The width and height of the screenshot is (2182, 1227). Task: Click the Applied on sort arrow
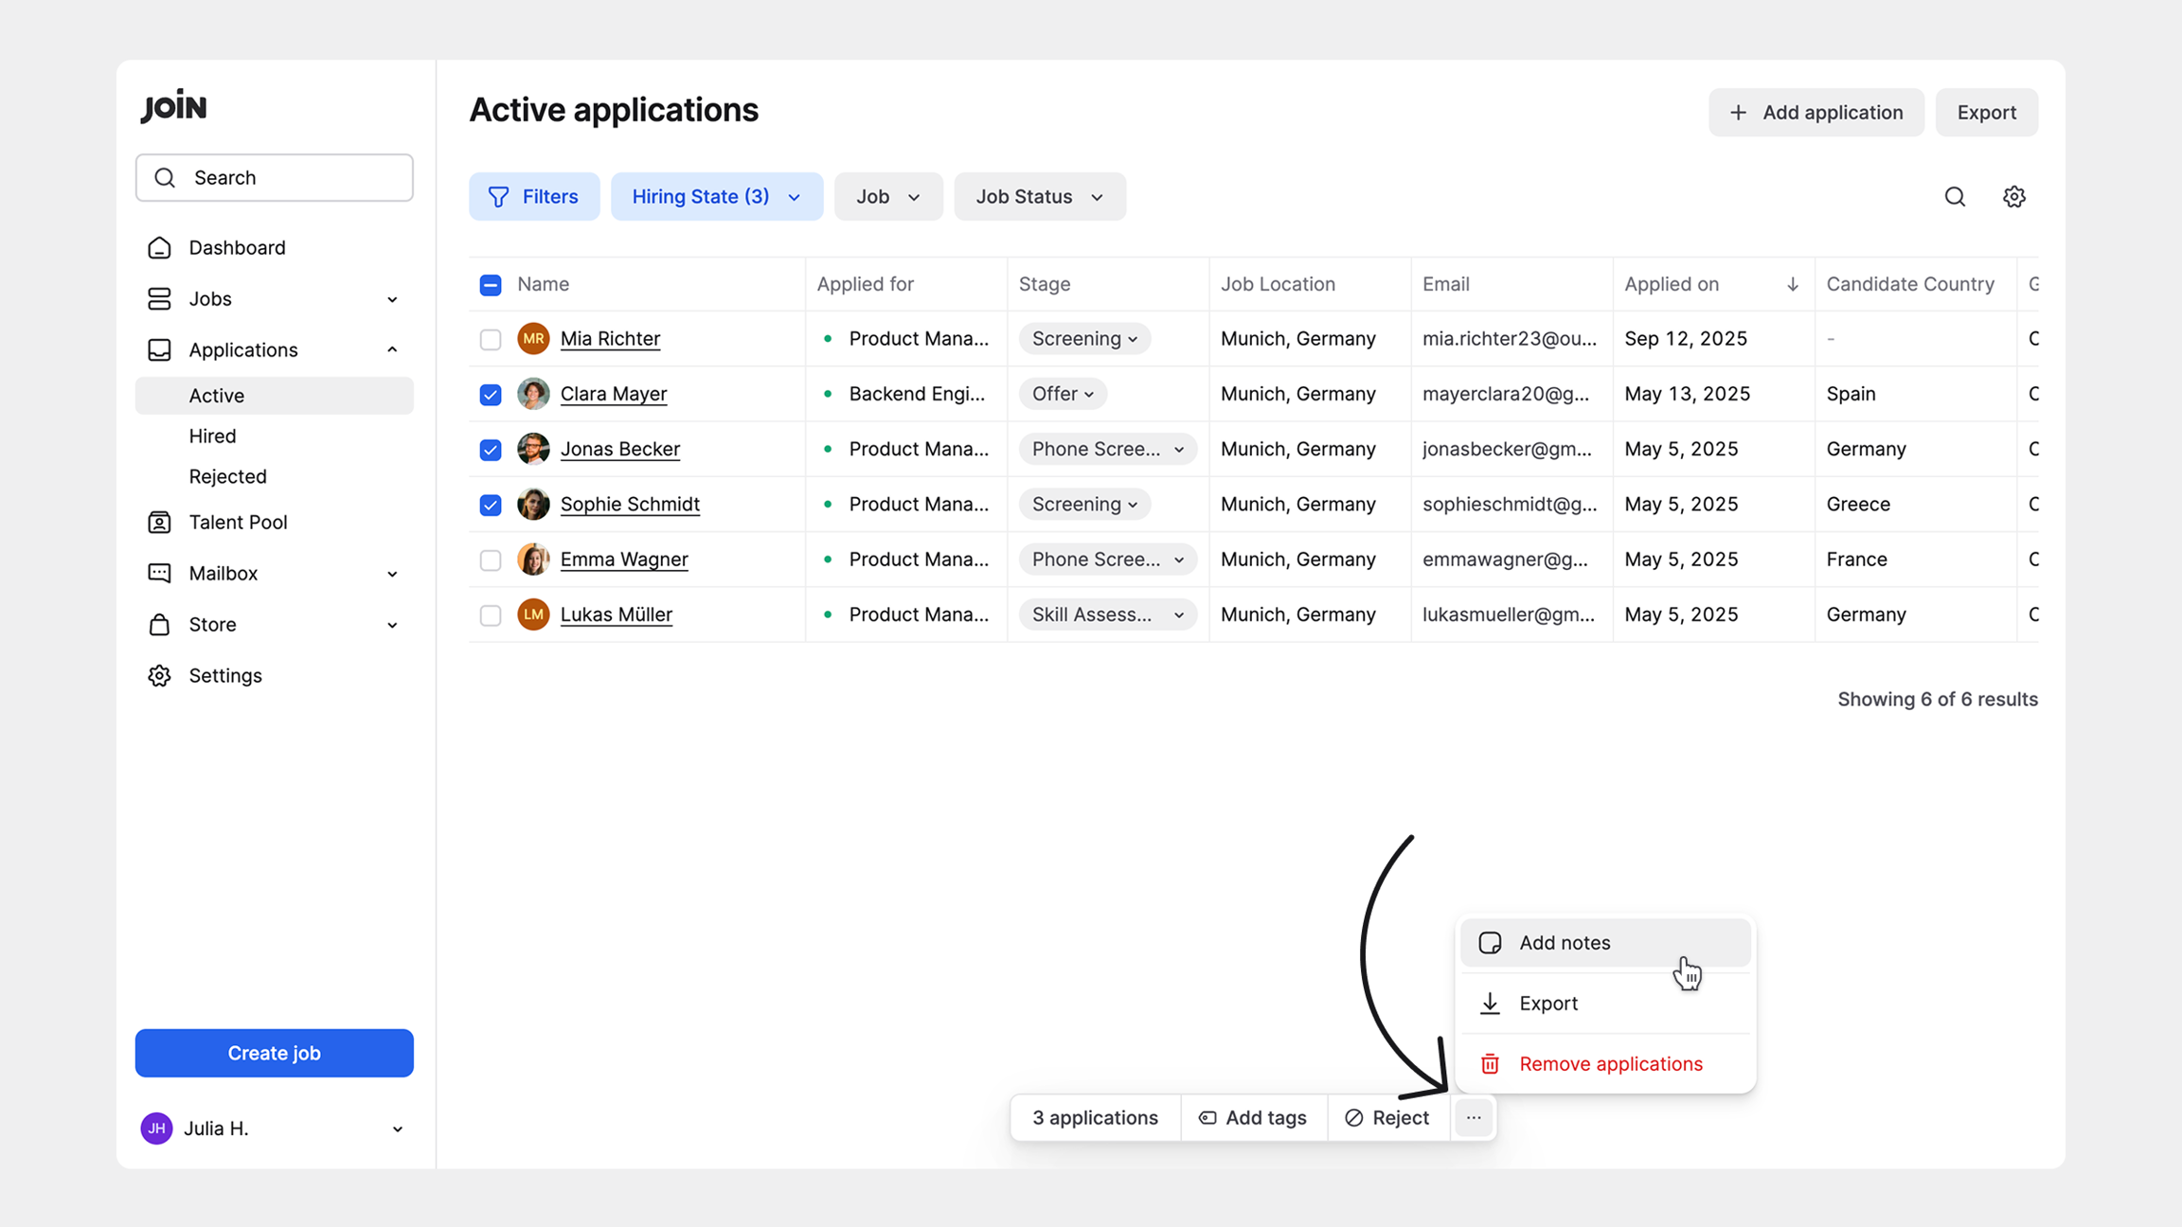pyautogui.click(x=1792, y=284)
